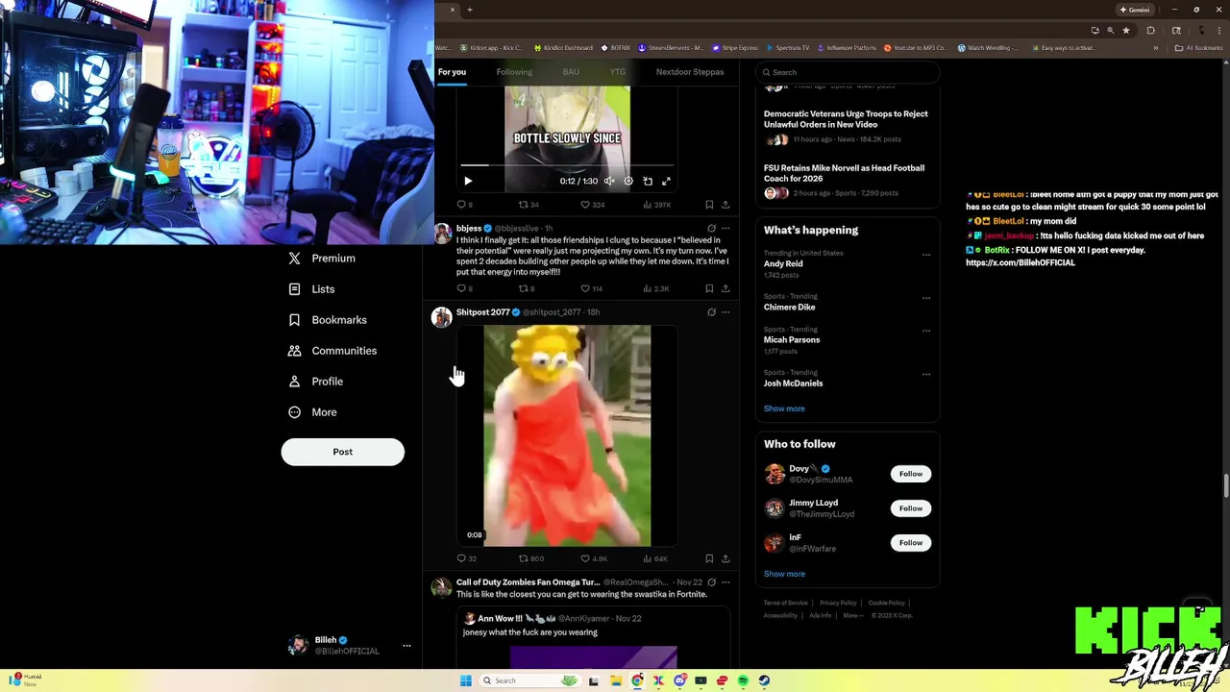The image size is (1230, 692).
Task: Open Steam from the taskbar
Action: (x=765, y=680)
